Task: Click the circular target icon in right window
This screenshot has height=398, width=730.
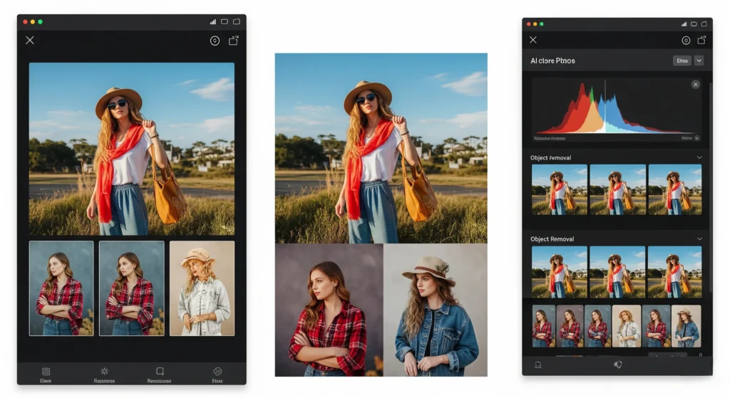Action: [x=686, y=41]
